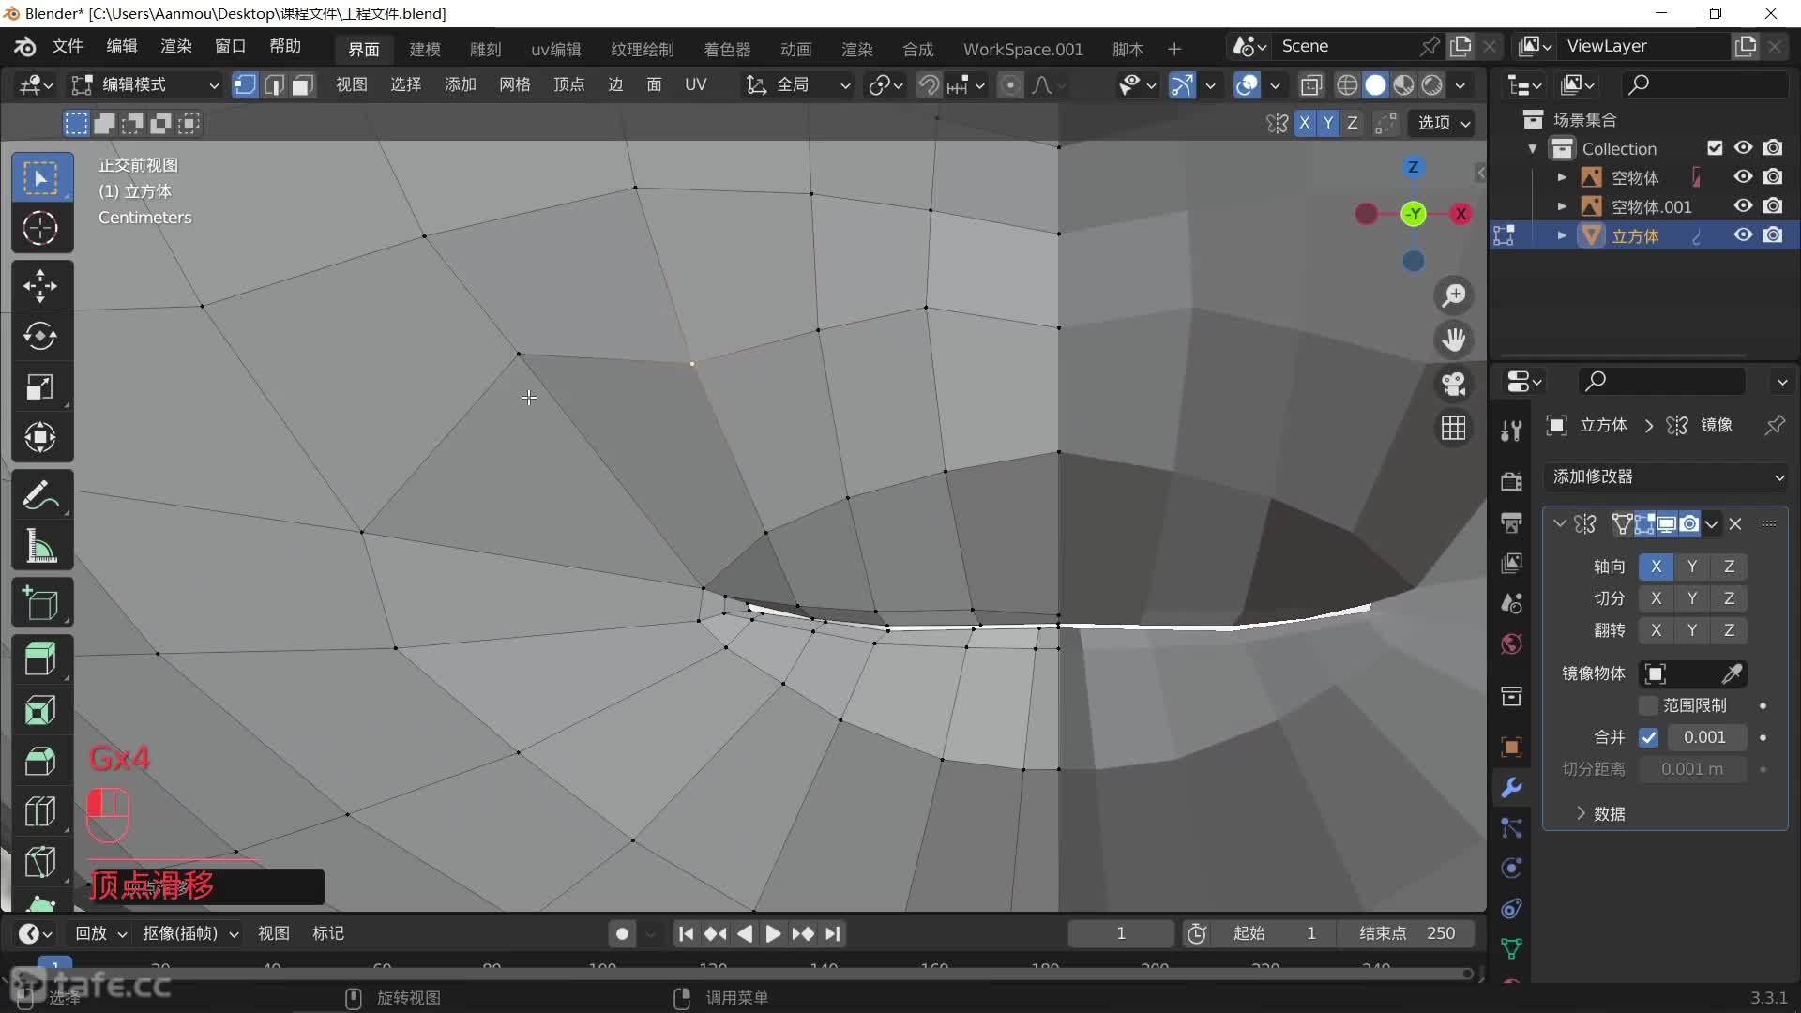Image resolution: width=1801 pixels, height=1013 pixels.
Task: Activate the 3D cursor tool
Action: coord(40,228)
